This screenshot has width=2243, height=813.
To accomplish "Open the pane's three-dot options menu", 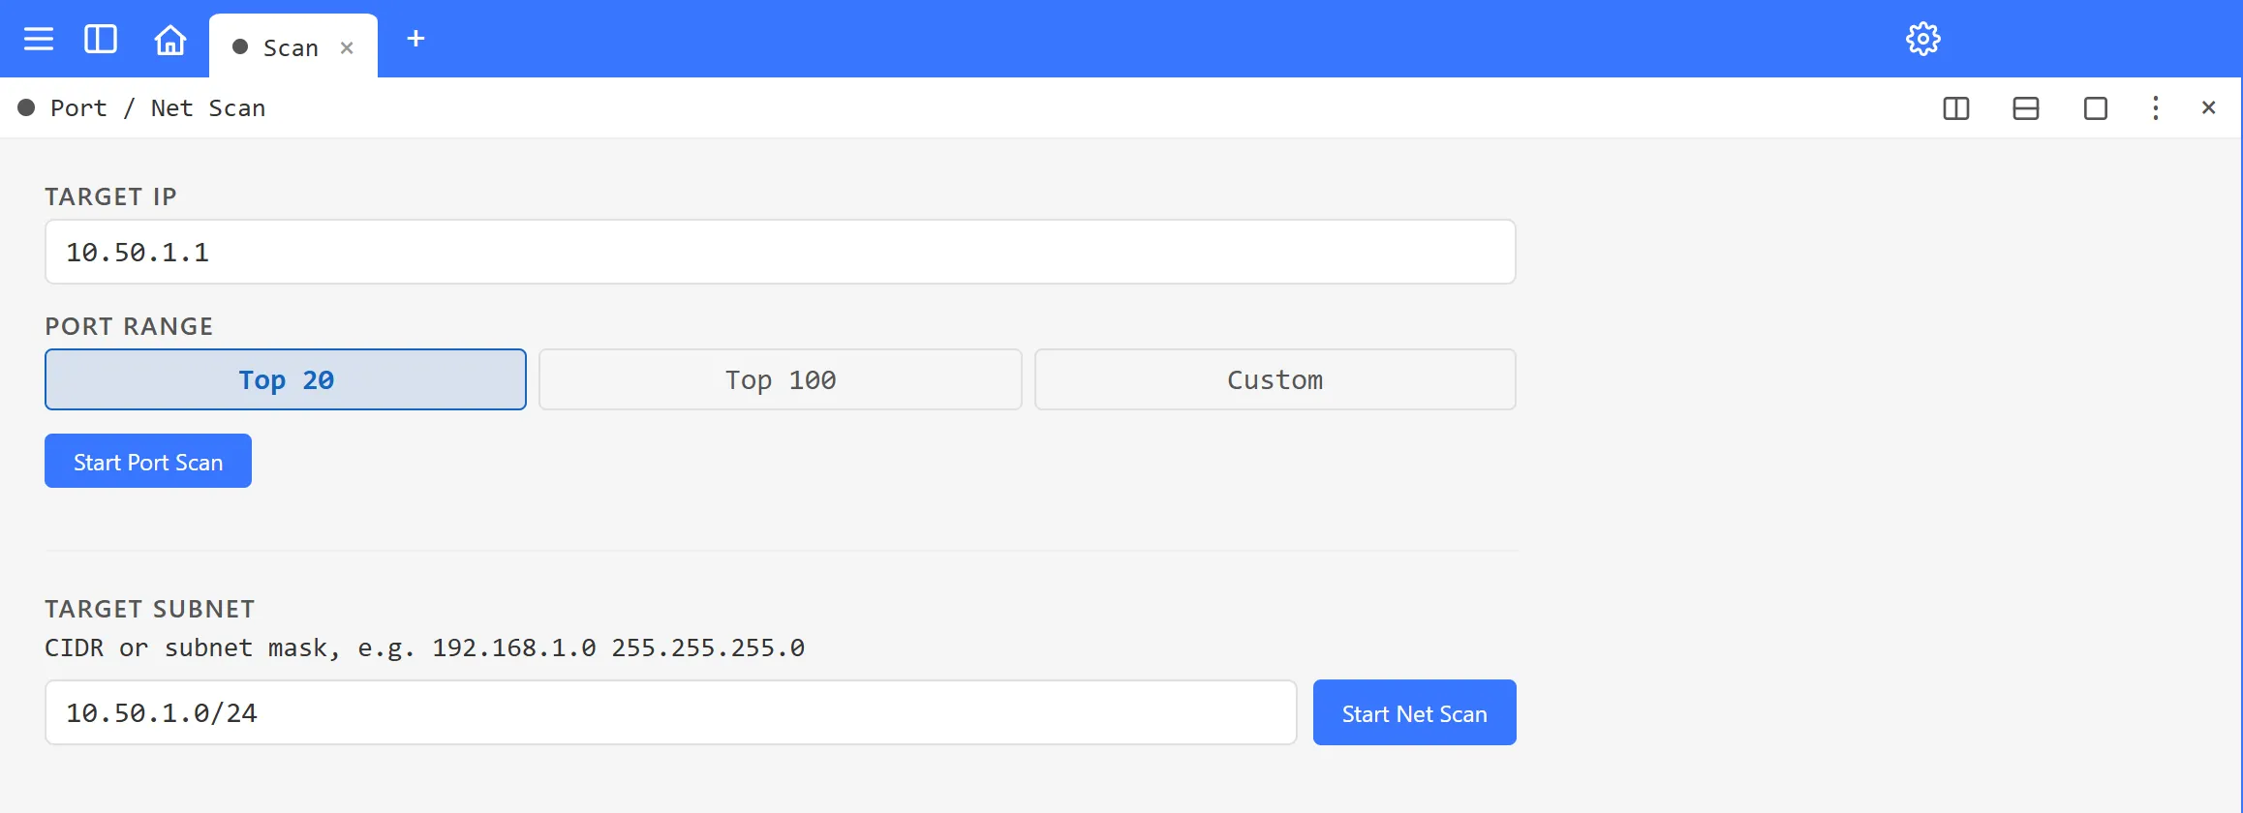I will (x=2156, y=108).
